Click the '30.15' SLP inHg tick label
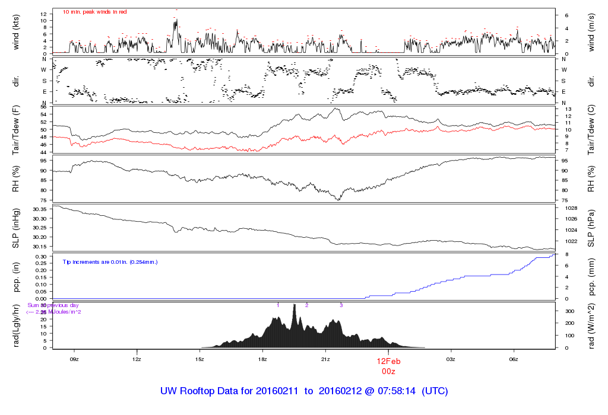This screenshot has width=608, height=415. [40, 247]
